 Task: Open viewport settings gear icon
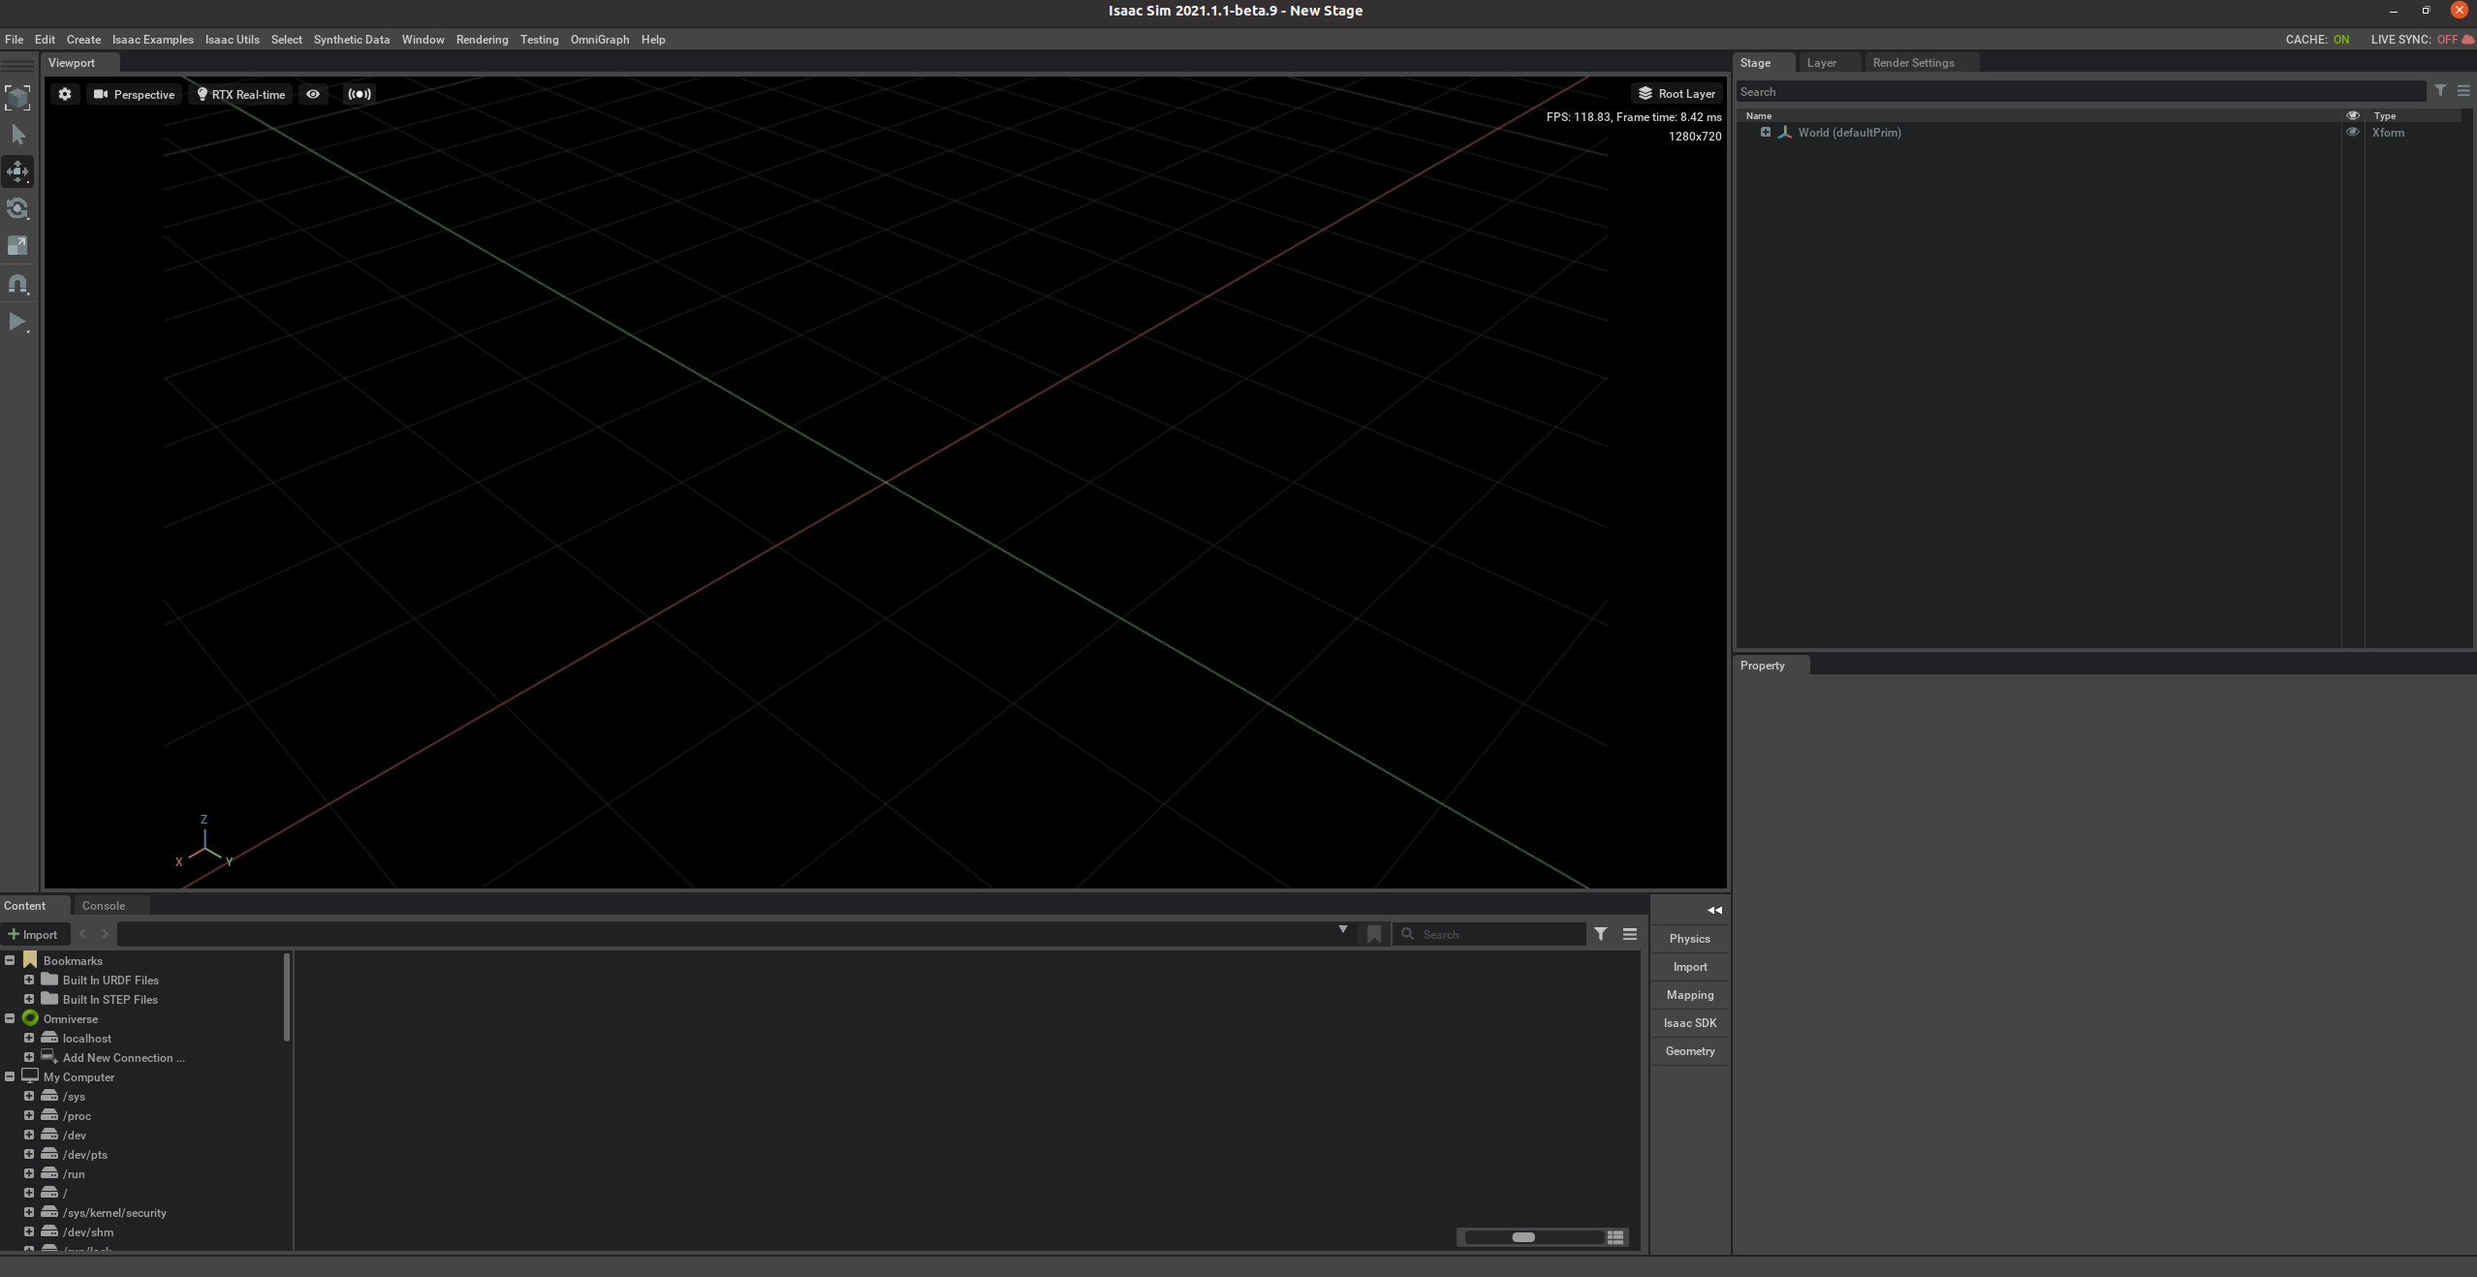65,94
